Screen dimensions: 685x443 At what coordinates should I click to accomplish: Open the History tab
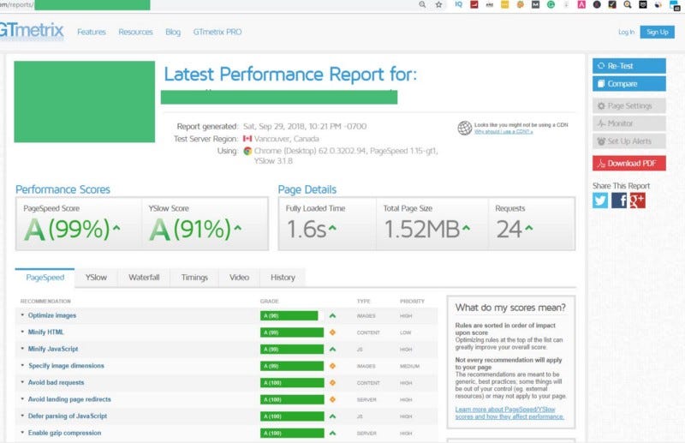[283, 278]
